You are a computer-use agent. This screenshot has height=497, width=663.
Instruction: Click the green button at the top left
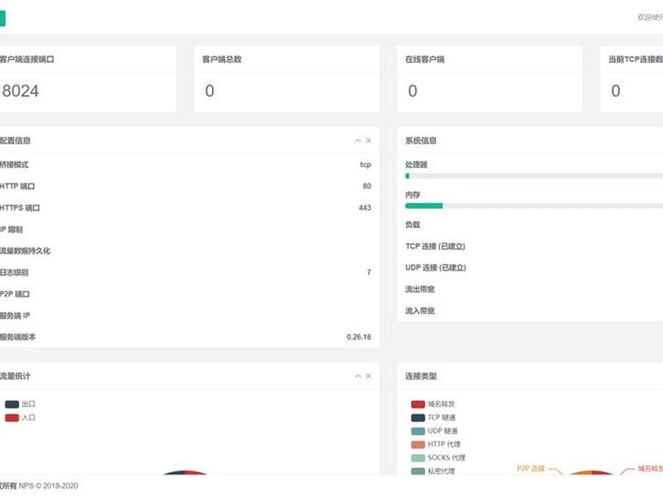click(2, 18)
